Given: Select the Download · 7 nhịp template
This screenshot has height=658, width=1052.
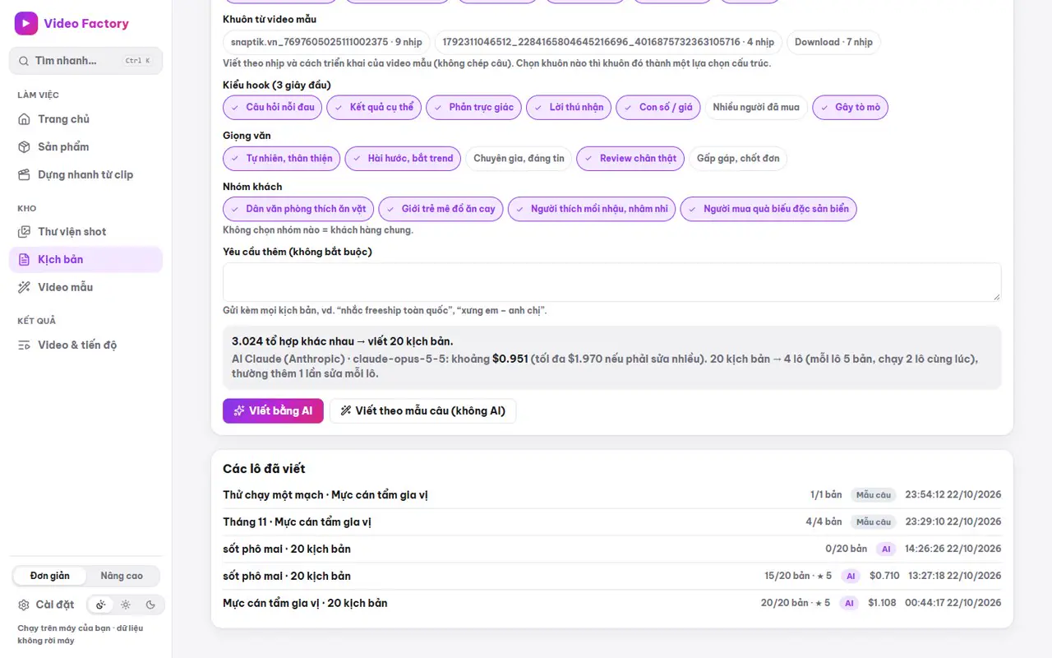Looking at the screenshot, I should point(833,43).
